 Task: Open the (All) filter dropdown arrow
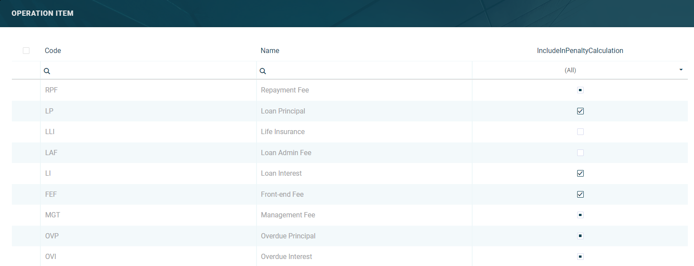click(x=681, y=70)
